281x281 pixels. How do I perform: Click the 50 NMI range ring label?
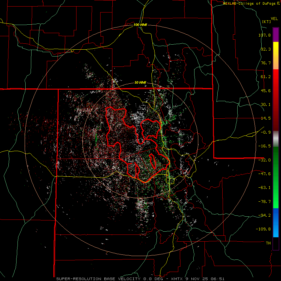pos(140,83)
